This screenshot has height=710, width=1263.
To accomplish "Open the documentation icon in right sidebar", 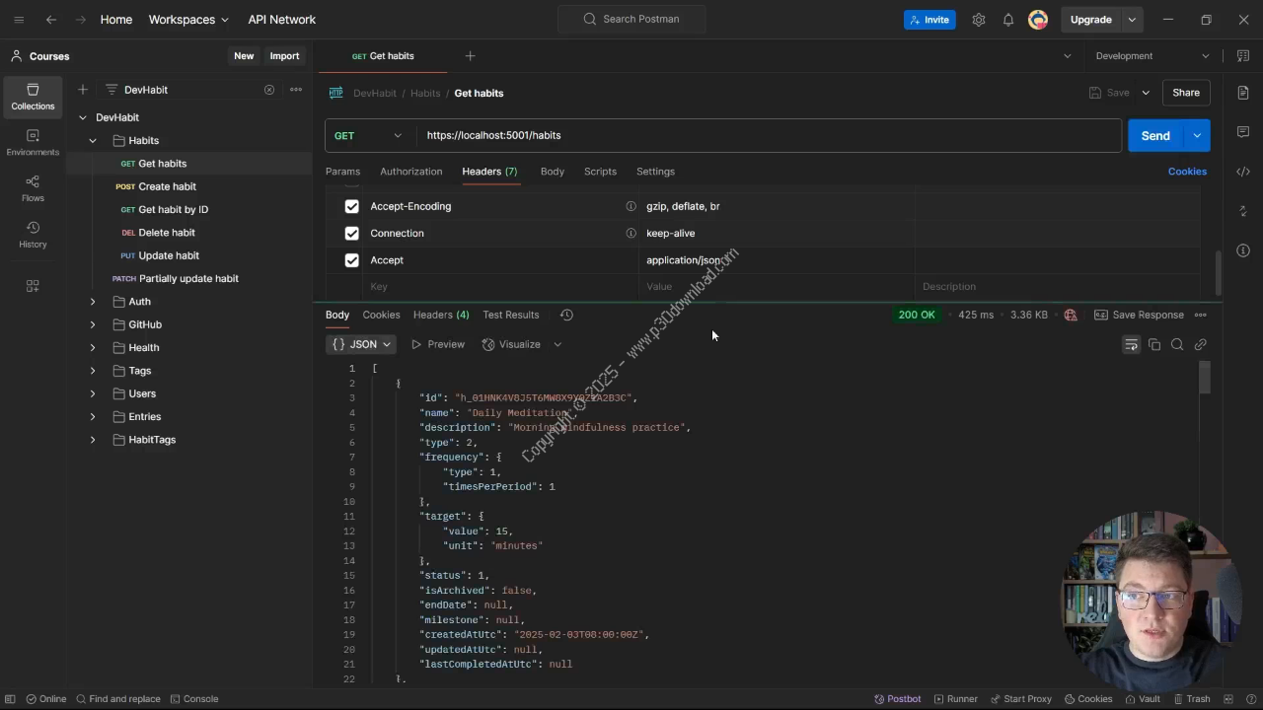I will click(1243, 93).
